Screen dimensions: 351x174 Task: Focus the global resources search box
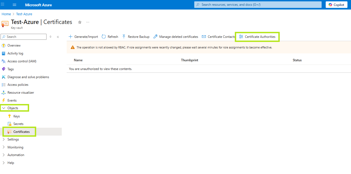[258, 5]
